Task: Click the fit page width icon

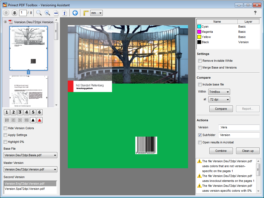Action: pyautogui.click(x=56, y=13)
